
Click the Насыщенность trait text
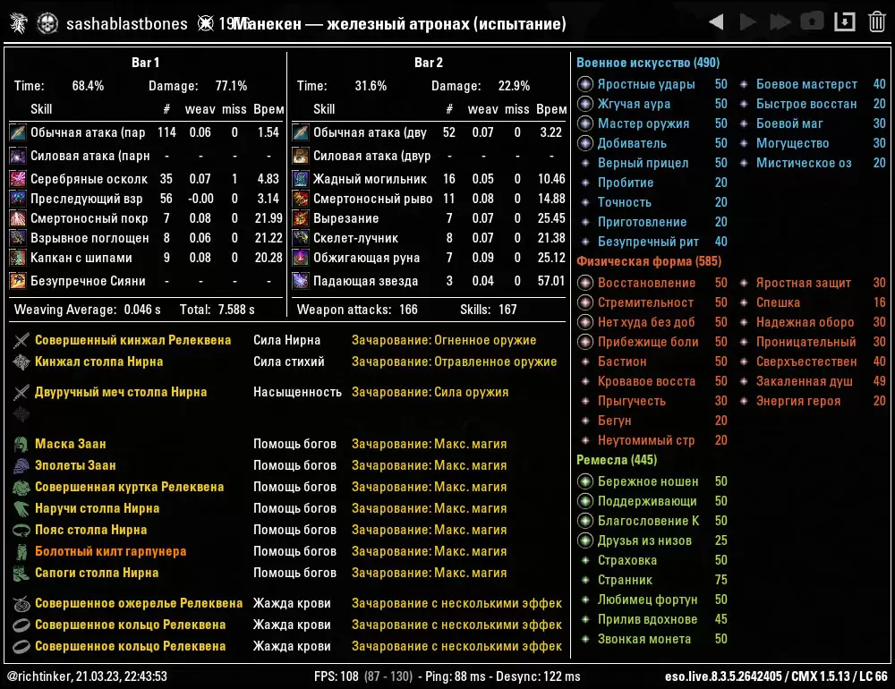click(297, 392)
